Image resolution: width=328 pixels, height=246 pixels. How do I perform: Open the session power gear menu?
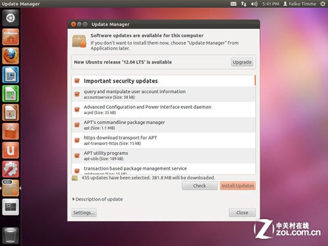pyautogui.click(x=323, y=4)
